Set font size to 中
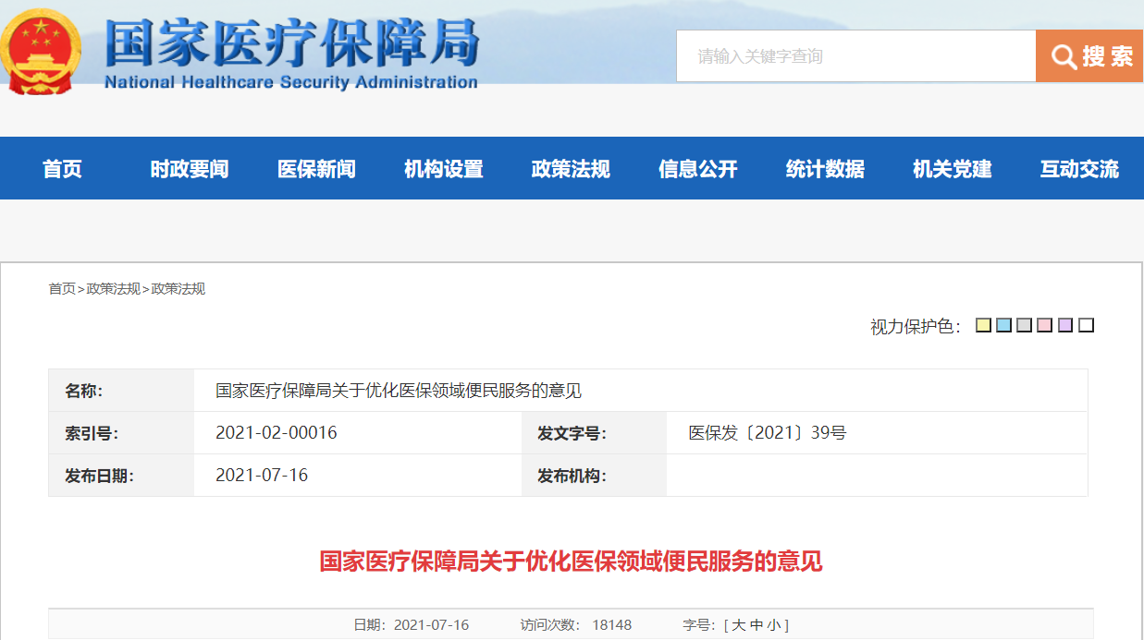 click(x=757, y=625)
